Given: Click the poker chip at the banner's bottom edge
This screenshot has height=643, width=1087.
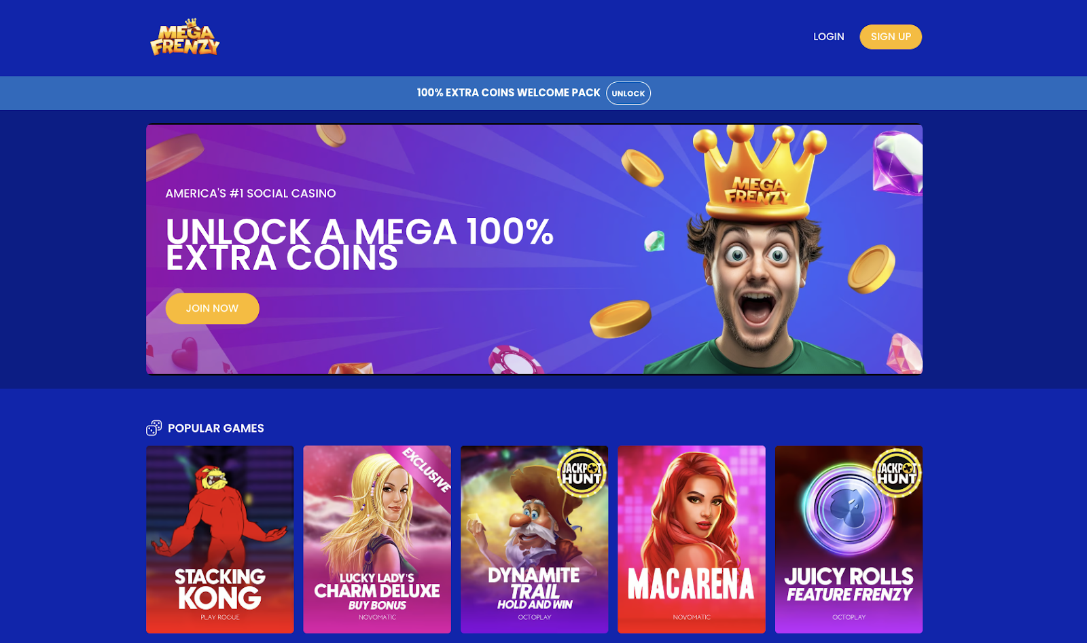Looking at the screenshot, I should (x=517, y=360).
